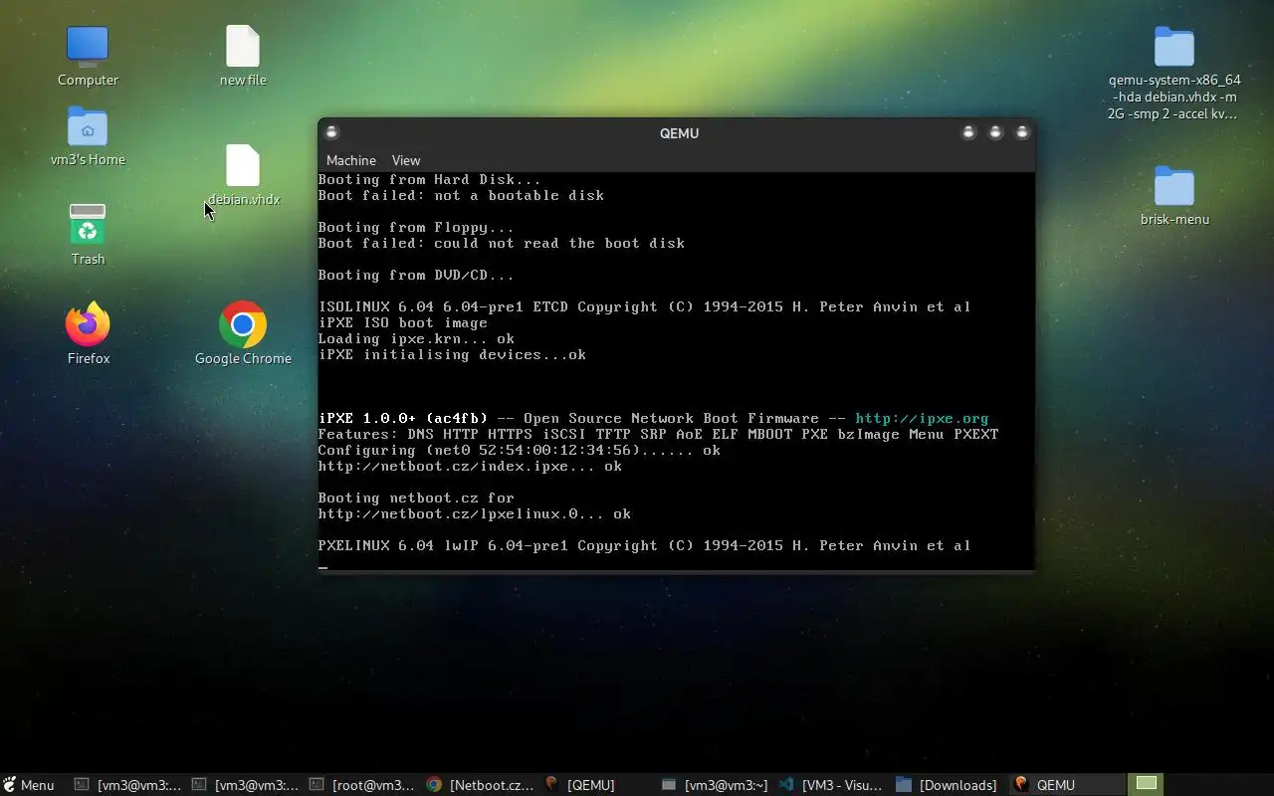Close the QEMU window

1021,132
